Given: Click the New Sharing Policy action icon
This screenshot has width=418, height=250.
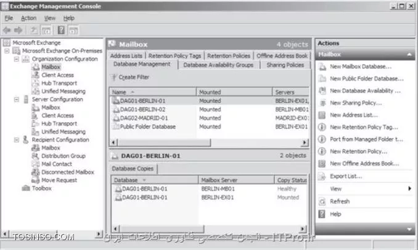Looking at the screenshot, I should pyautogui.click(x=322, y=103).
